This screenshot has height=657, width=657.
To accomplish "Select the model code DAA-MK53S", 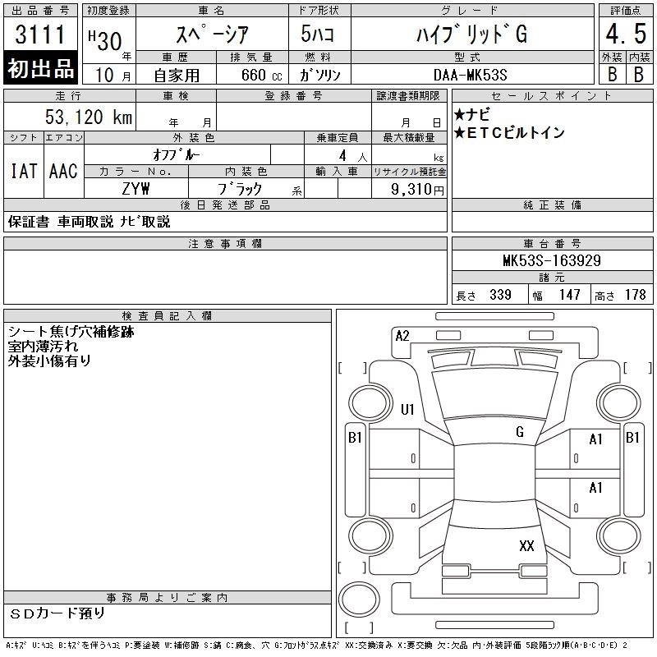I will (x=470, y=75).
